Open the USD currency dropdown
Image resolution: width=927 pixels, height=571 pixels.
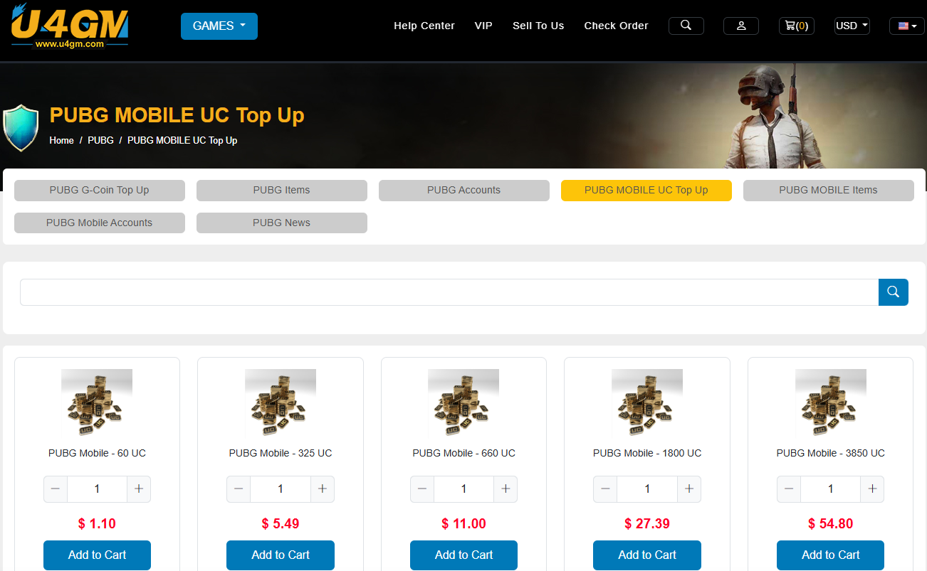[x=852, y=26]
